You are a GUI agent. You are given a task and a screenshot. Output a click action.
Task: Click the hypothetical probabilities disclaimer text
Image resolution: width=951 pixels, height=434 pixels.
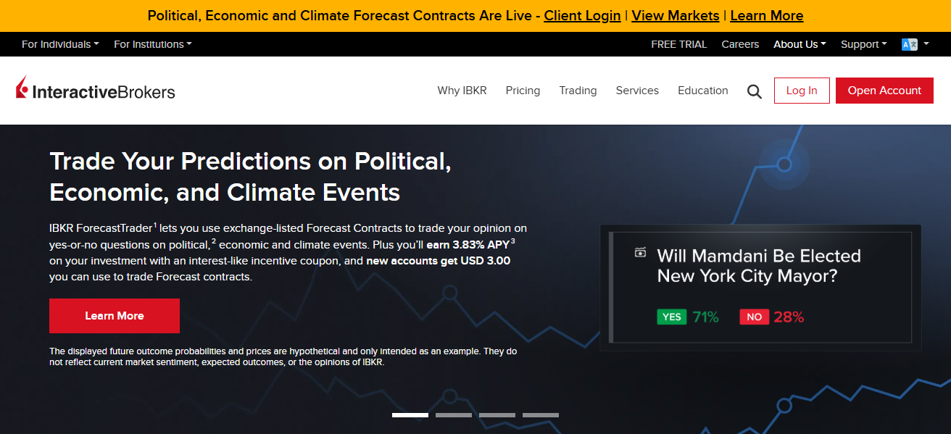(283, 356)
